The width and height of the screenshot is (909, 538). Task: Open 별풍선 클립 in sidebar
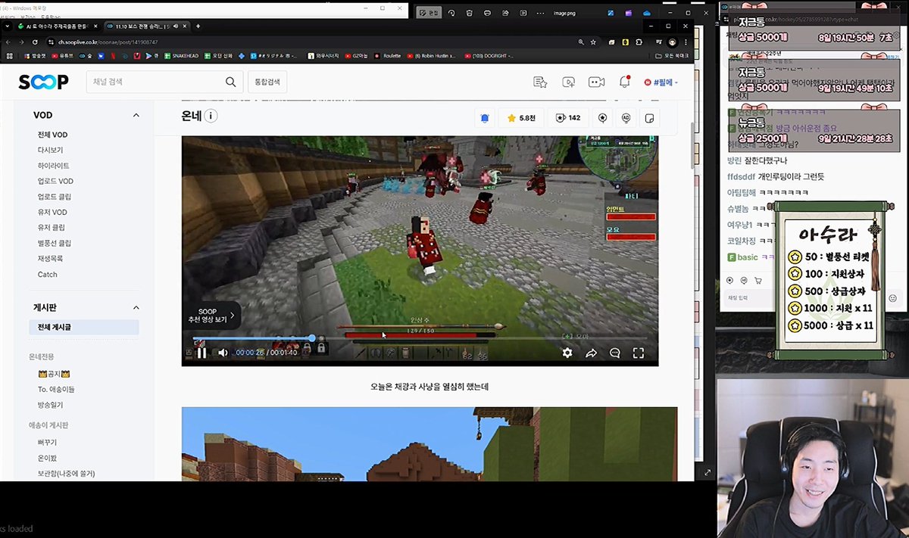(x=55, y=243)
